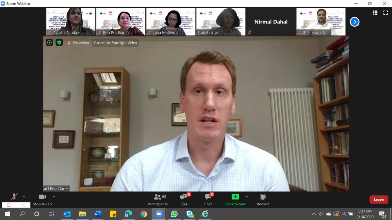Stop Video camera button
392x220 pixels.
coord(42,200)
